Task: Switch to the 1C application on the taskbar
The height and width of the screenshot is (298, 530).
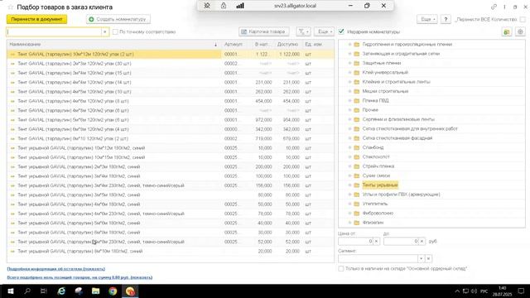Action: click(x=130, y=291)
